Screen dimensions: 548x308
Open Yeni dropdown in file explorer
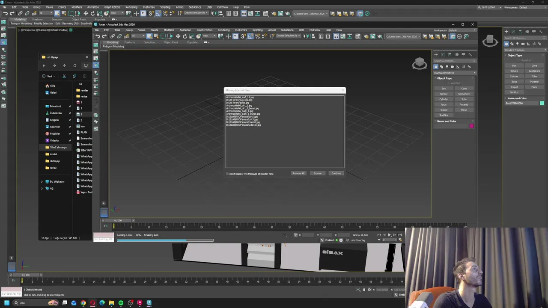(48, 76)
